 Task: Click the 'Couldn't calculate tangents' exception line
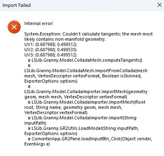click(x=88, y=34)
